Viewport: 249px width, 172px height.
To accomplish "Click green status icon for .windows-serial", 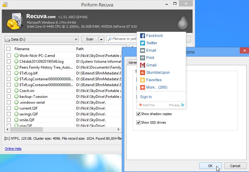I will (16, 102).
